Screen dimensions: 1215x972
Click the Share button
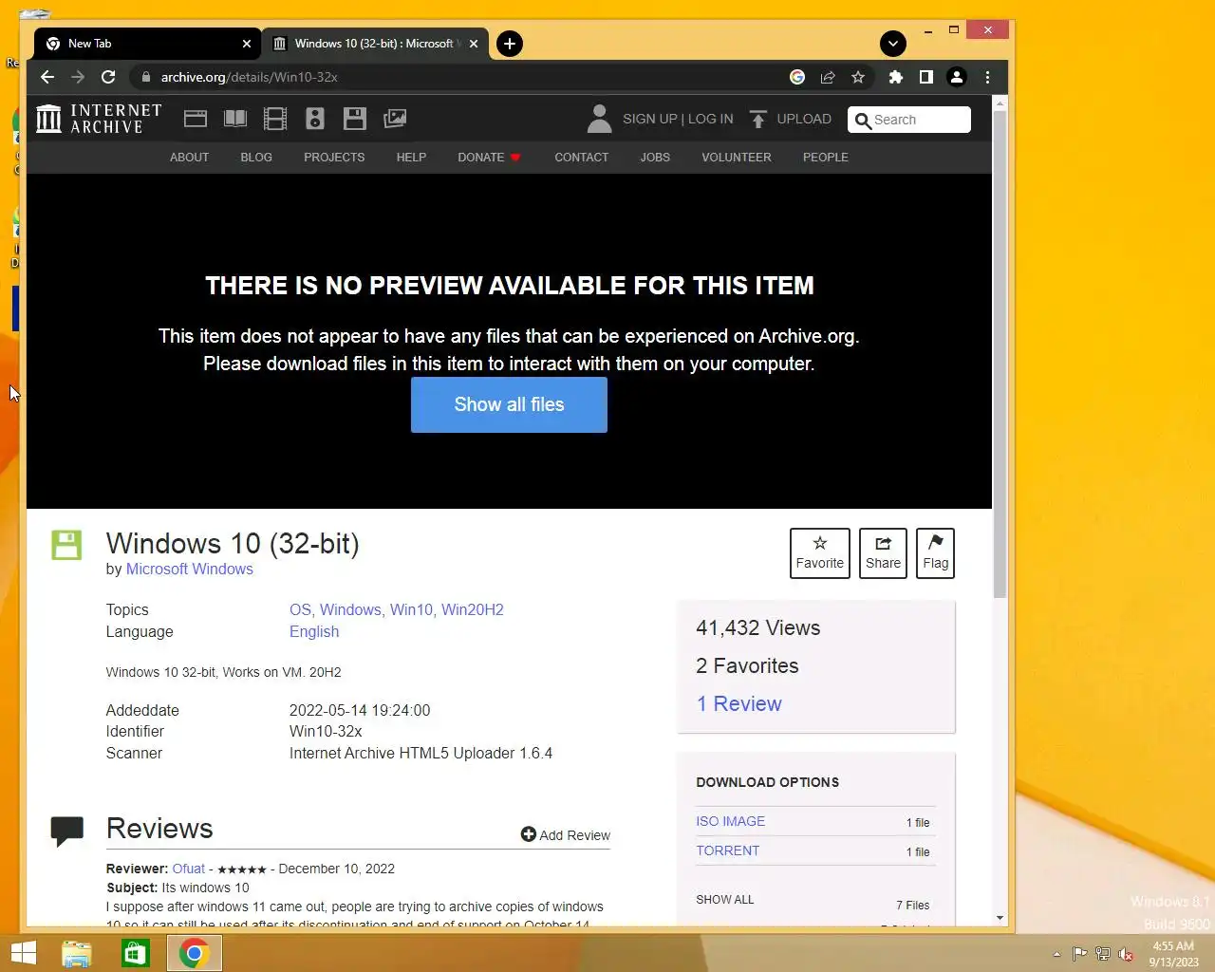(883, 552)
